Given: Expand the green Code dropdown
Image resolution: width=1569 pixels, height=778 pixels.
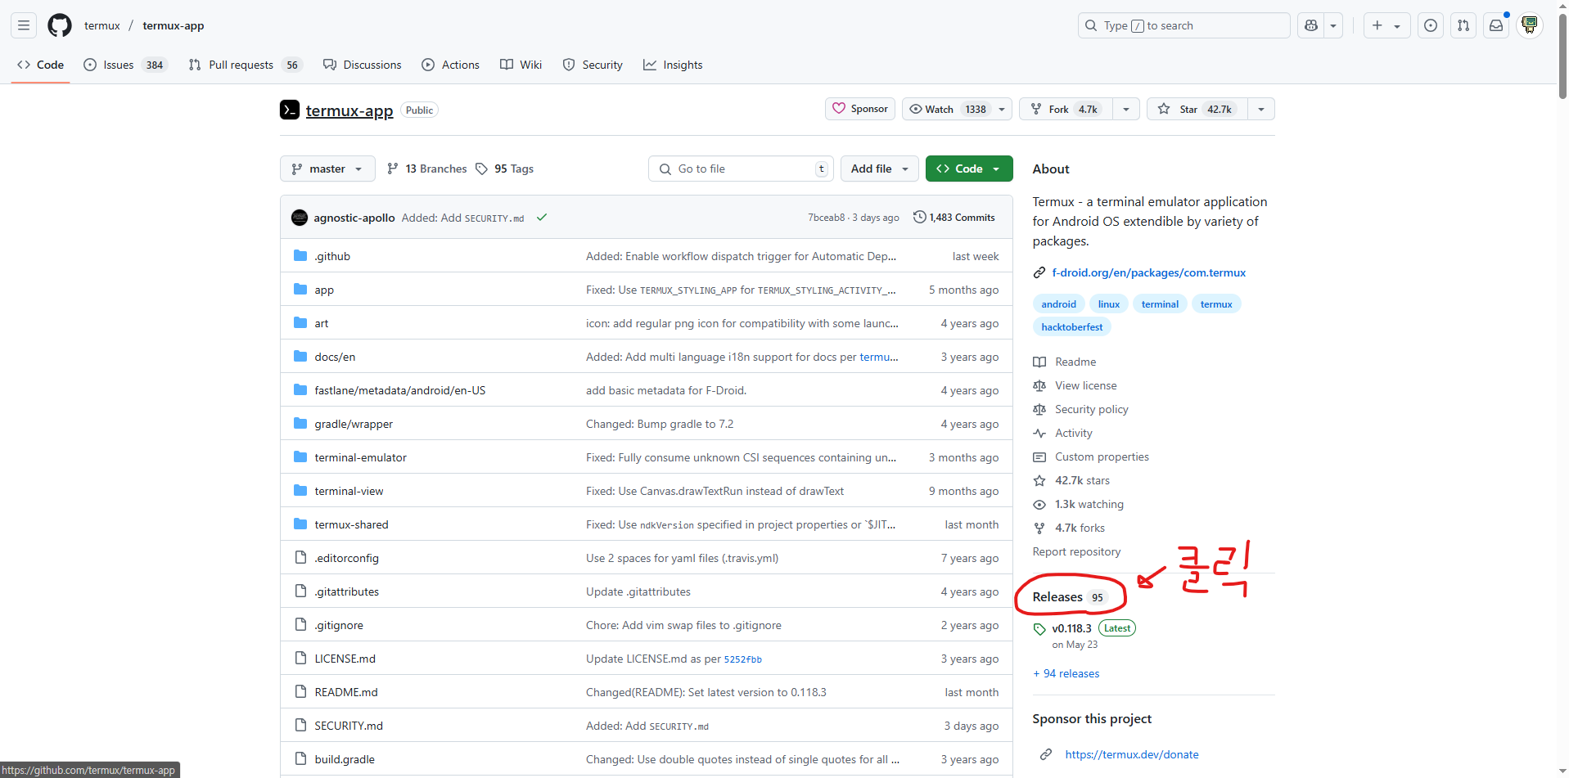Looking at the screenshot, I should click(969, 169).
